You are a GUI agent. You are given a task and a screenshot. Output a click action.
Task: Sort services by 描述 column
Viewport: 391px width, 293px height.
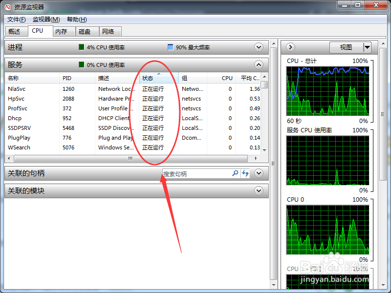[117, 78]
